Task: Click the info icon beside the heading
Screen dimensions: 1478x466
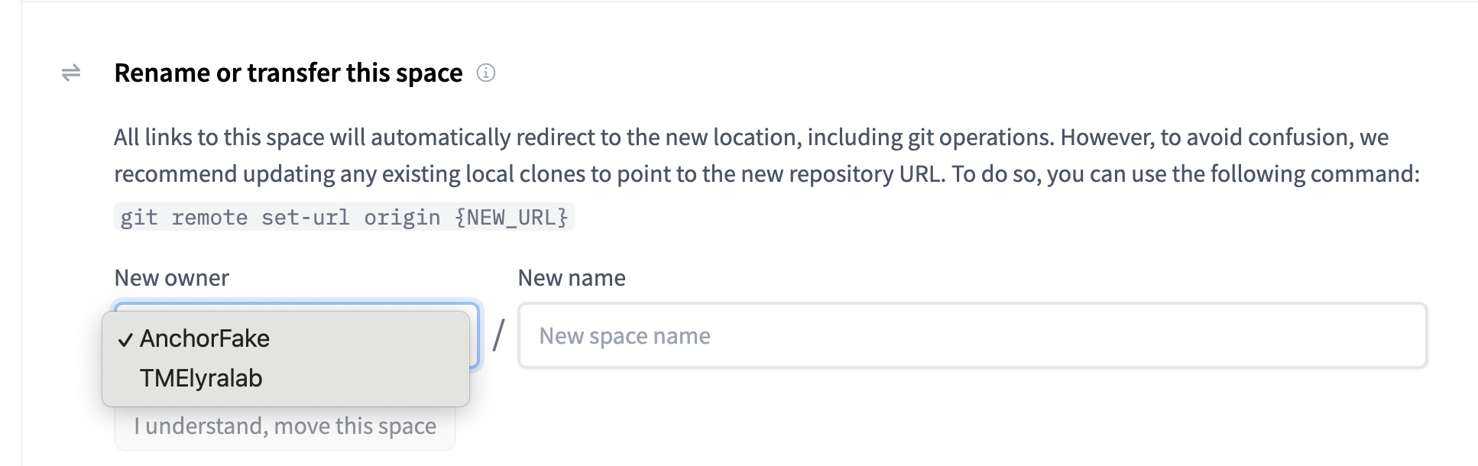Action: 486,73
